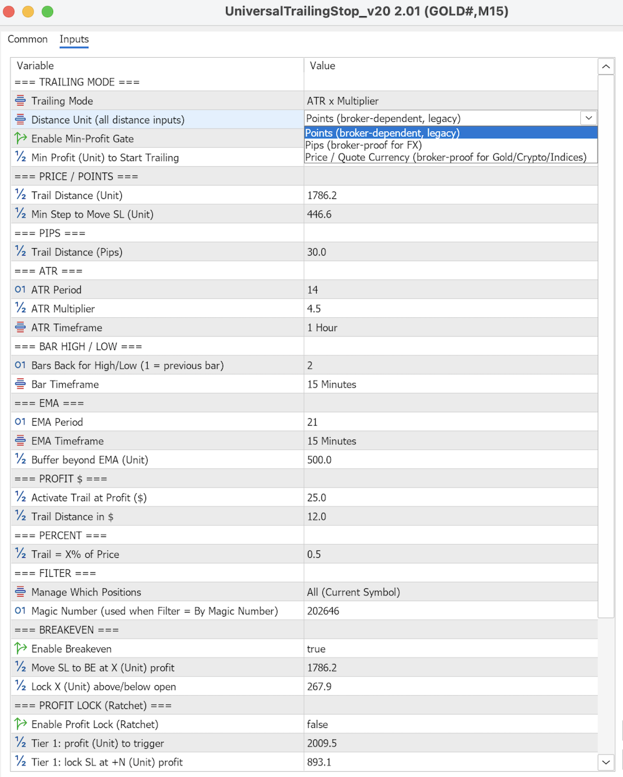Click the scroll down arrow button
The image size is (623, 777).
tap(606, 762)
